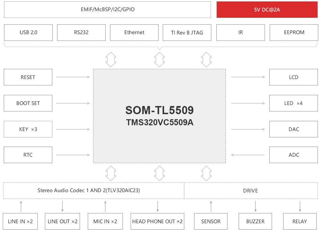322x232 pixels.
Task: Click the USB 2.0 box
Action: [28, 32]
